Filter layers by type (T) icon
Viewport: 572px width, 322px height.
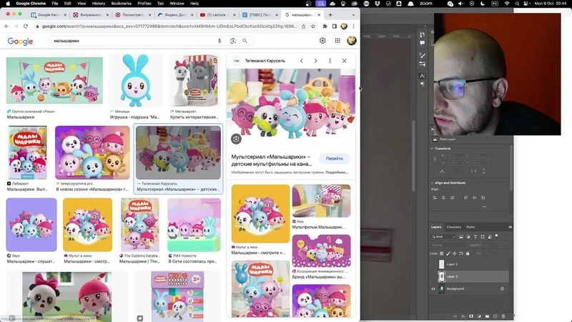pos(475,237)
